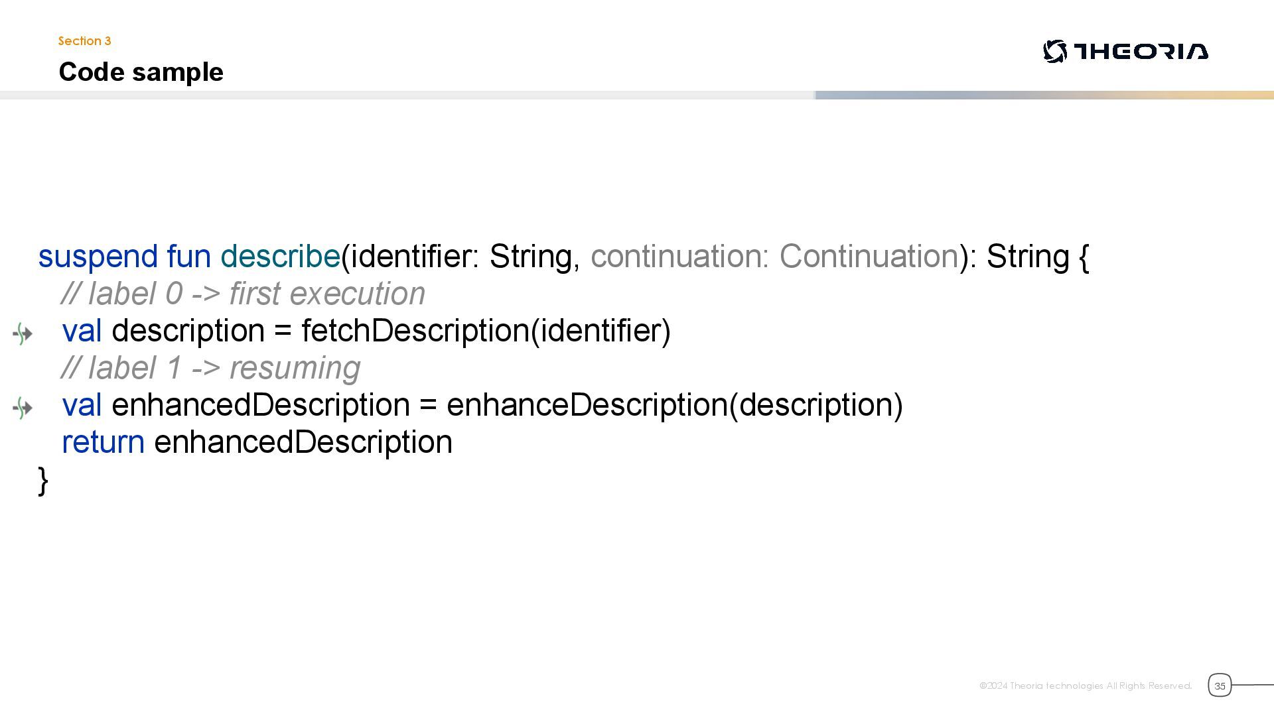Click the 'fetchDescription(identifier)' call
1274x716 pixels.
click(486, 331)
